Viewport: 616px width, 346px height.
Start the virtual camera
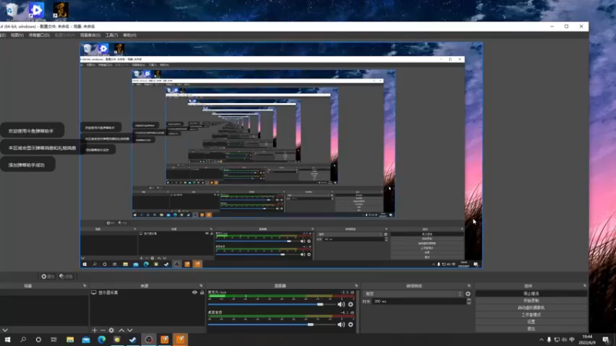(531, 308)
